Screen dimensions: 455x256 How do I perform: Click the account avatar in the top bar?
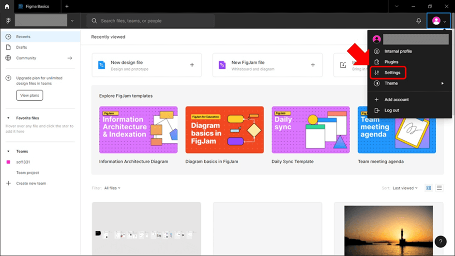pyautogui.click(x=436, y=21)
